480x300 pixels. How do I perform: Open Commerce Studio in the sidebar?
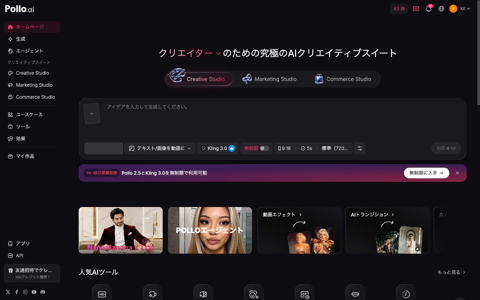tap(32, 97)
